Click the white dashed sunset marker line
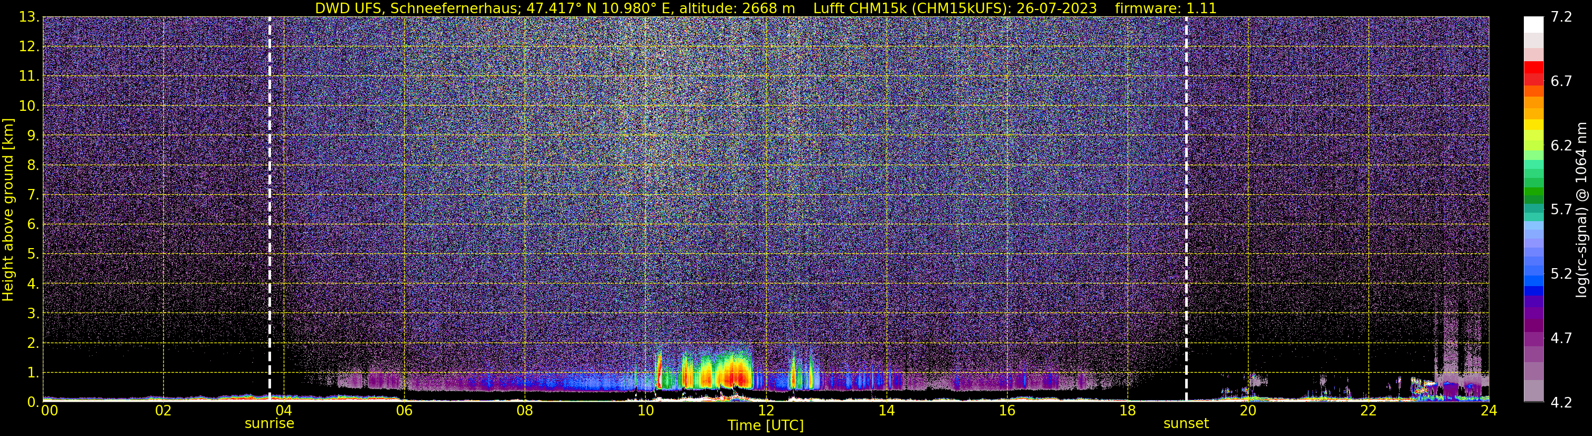Viewport: 1592px width, 436px height. [x=1187, y=208]
